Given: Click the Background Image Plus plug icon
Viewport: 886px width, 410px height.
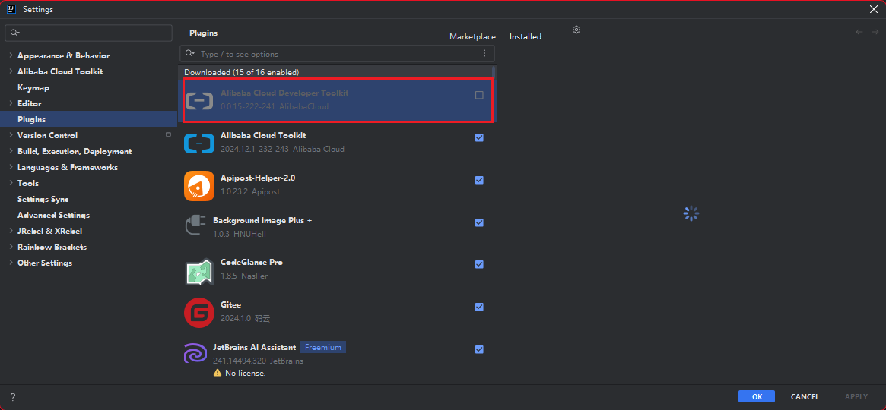Looking at the screenshot, I should 195,225.
